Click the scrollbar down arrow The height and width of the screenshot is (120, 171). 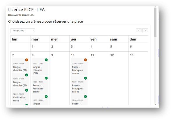155,104
